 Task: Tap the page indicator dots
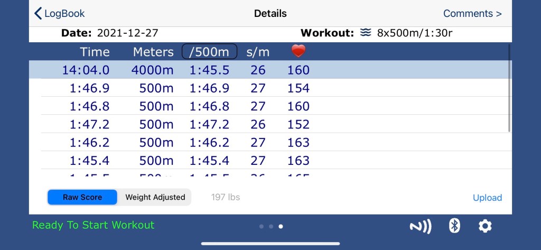(270, 226)
